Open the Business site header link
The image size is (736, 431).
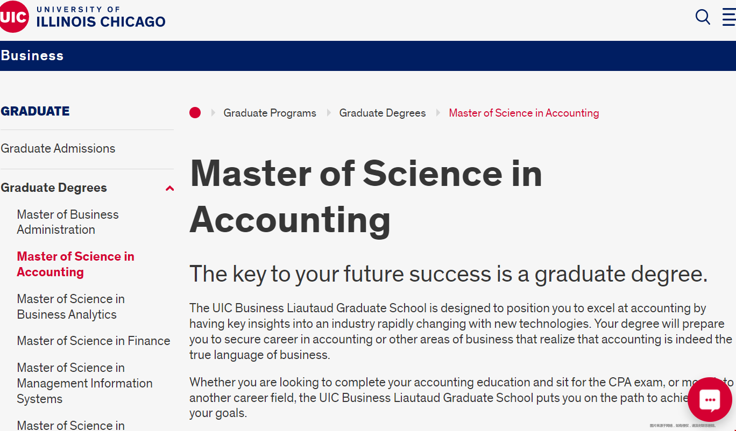(32, 55)
